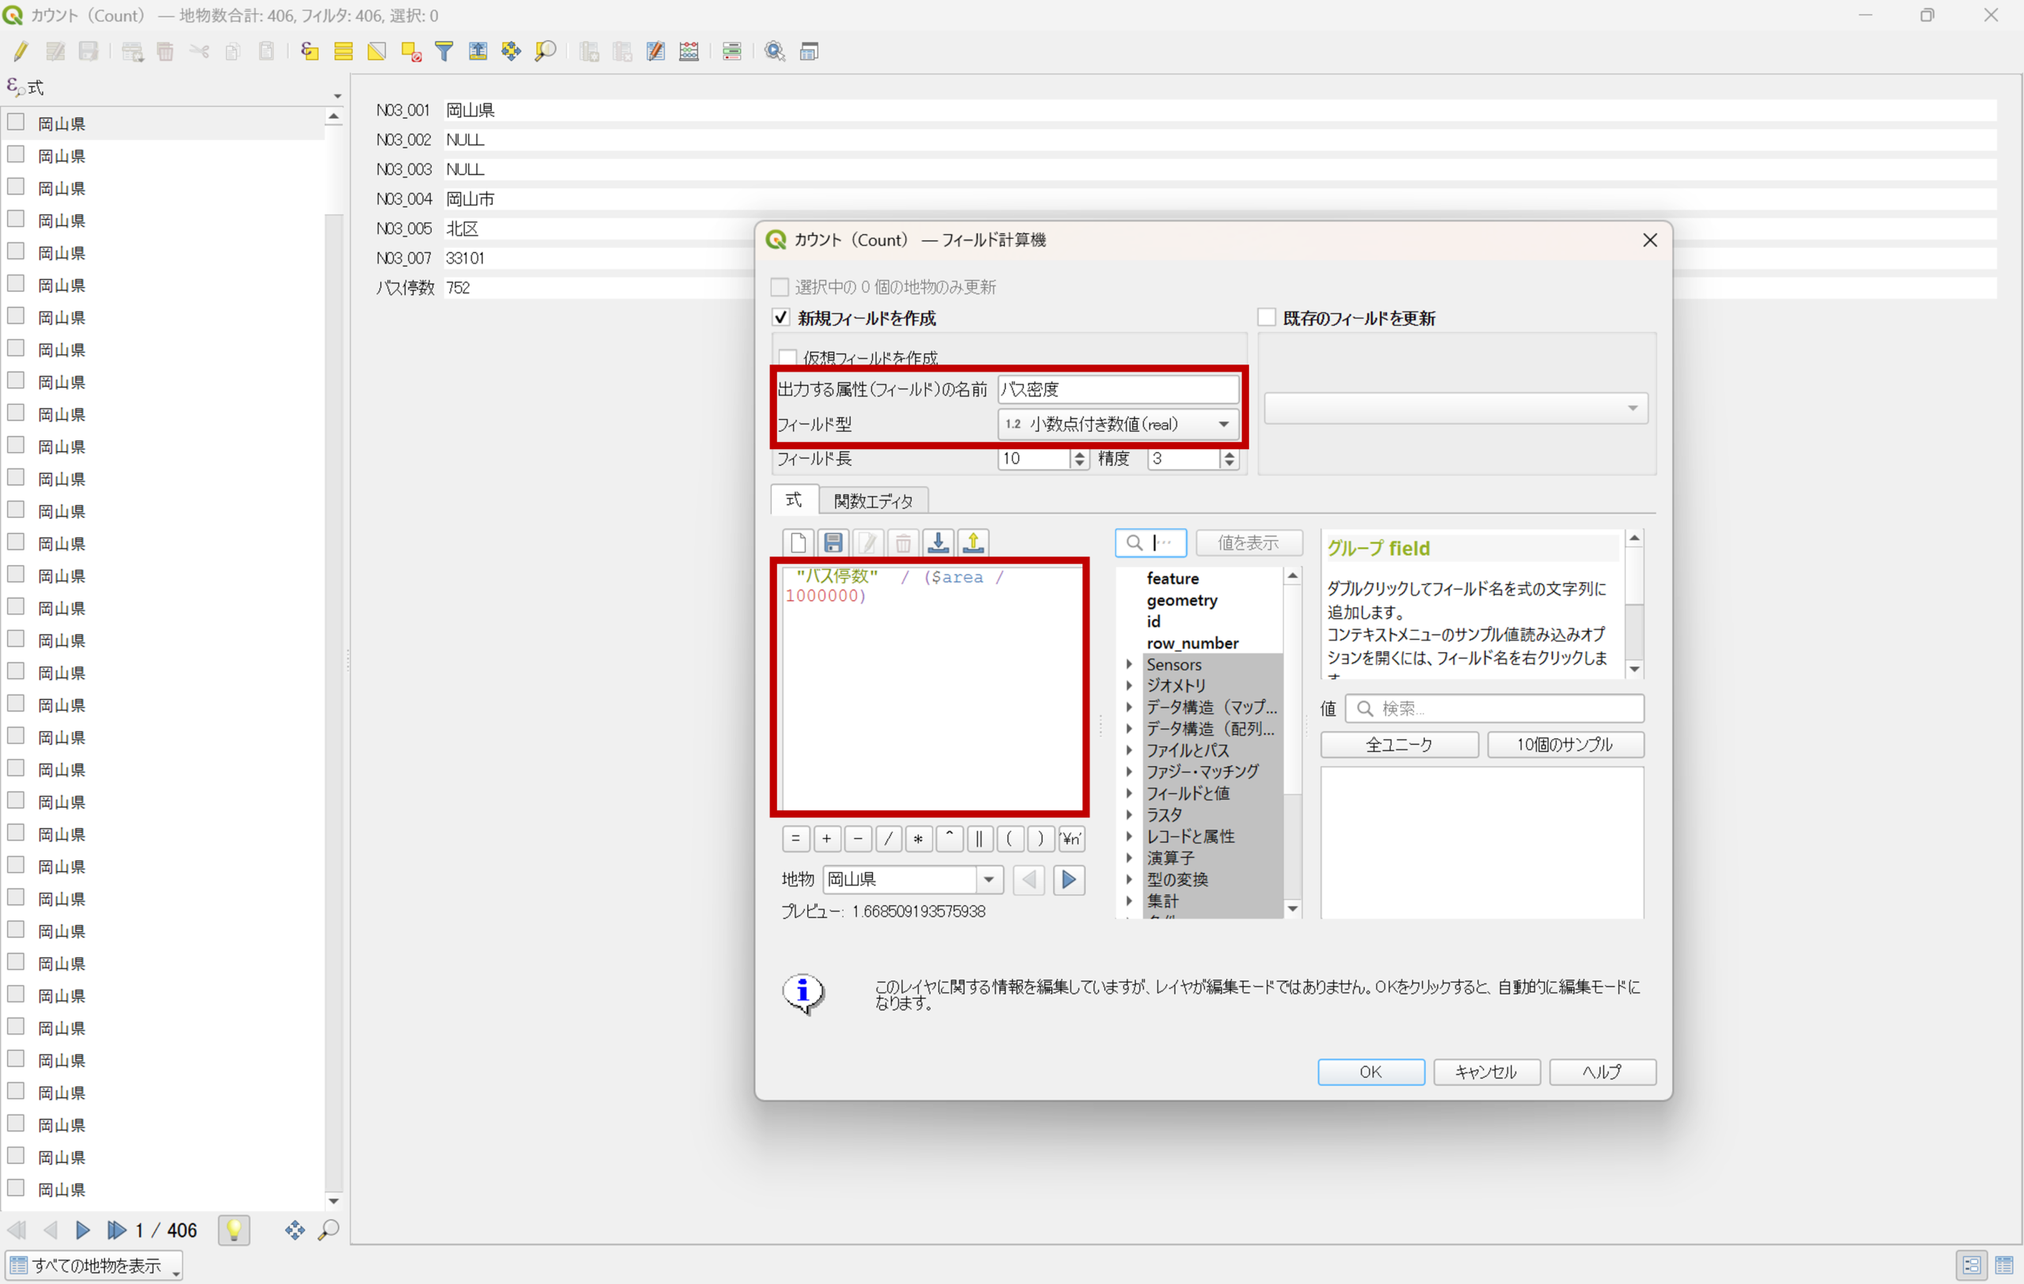Image resolution: width=2024 pixels, height=1284 pixels.
Task: Expand the ジオメトリ function group
Action: (1130, 685)
